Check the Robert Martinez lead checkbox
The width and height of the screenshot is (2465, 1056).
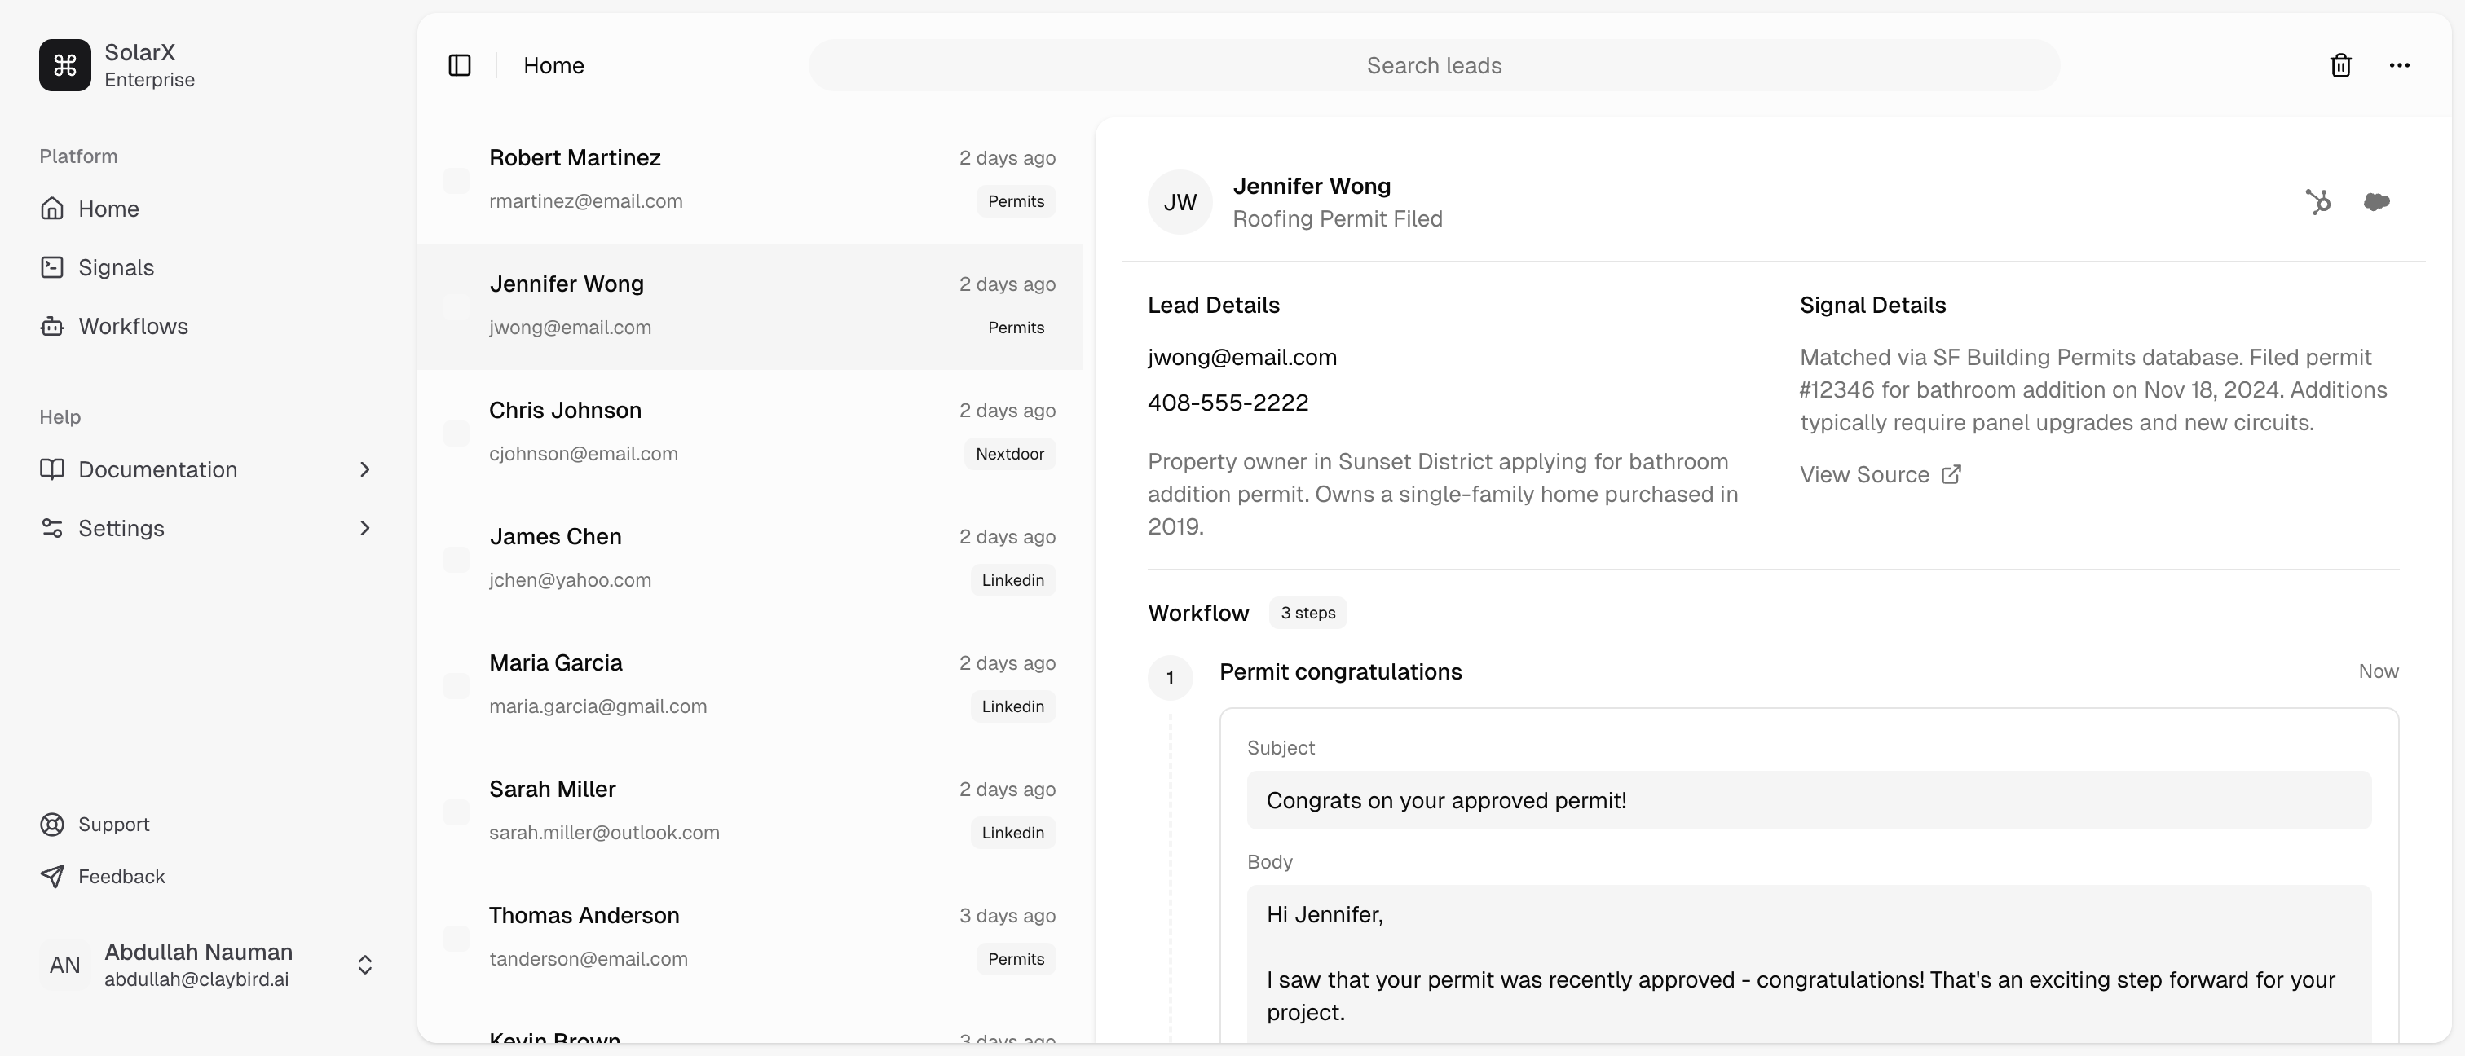(456, 181)
